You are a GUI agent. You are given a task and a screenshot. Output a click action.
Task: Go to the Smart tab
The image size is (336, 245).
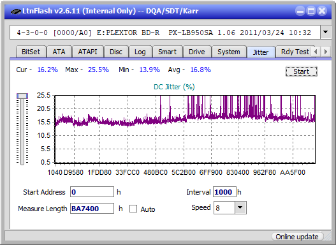click(x=167, y=52)
